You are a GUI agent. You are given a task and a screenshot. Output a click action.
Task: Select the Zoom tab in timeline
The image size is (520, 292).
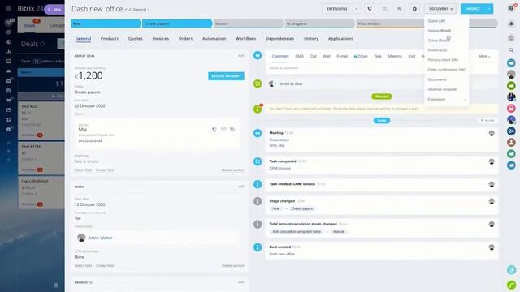click(x=361, y=56)
